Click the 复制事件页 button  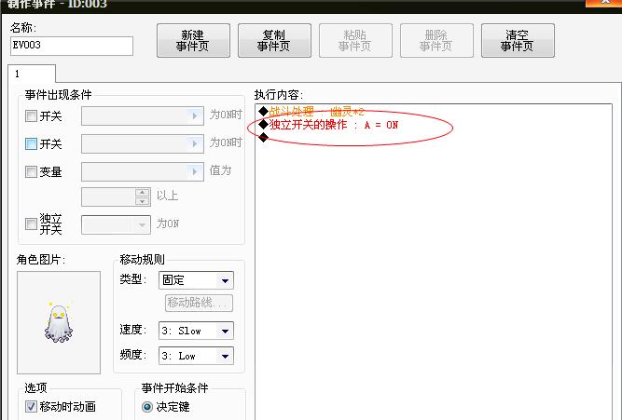(274, 40)
